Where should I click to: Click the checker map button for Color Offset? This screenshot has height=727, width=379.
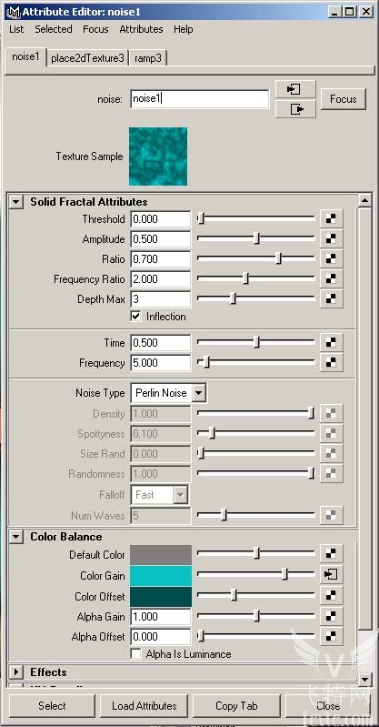[331, 596]
